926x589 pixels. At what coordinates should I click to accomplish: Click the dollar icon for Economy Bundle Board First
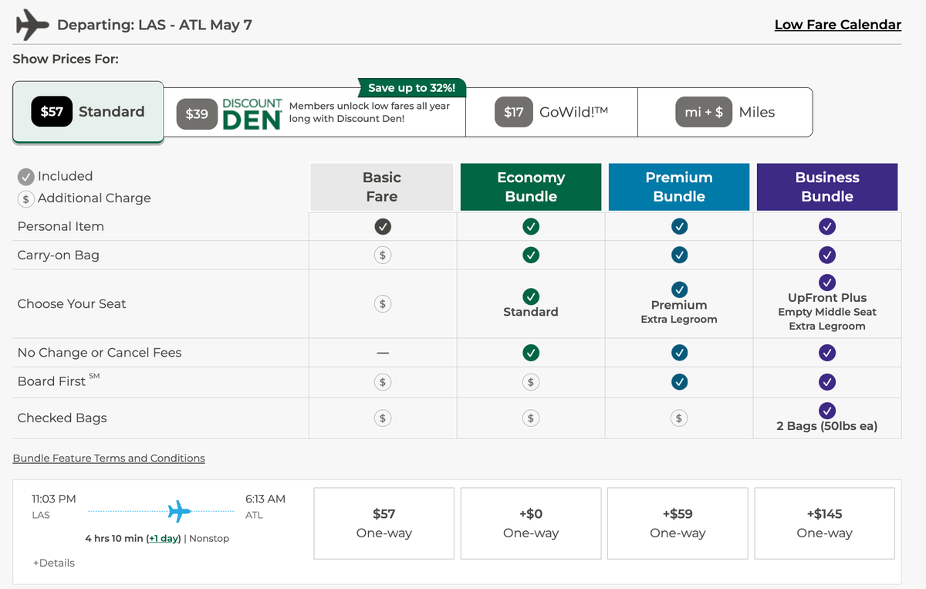[x=530, y=381]
